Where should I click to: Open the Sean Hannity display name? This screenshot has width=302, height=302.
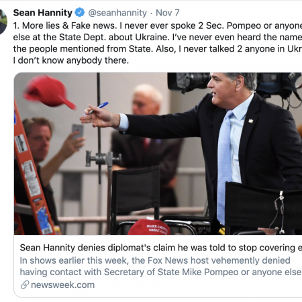(43, 13)
